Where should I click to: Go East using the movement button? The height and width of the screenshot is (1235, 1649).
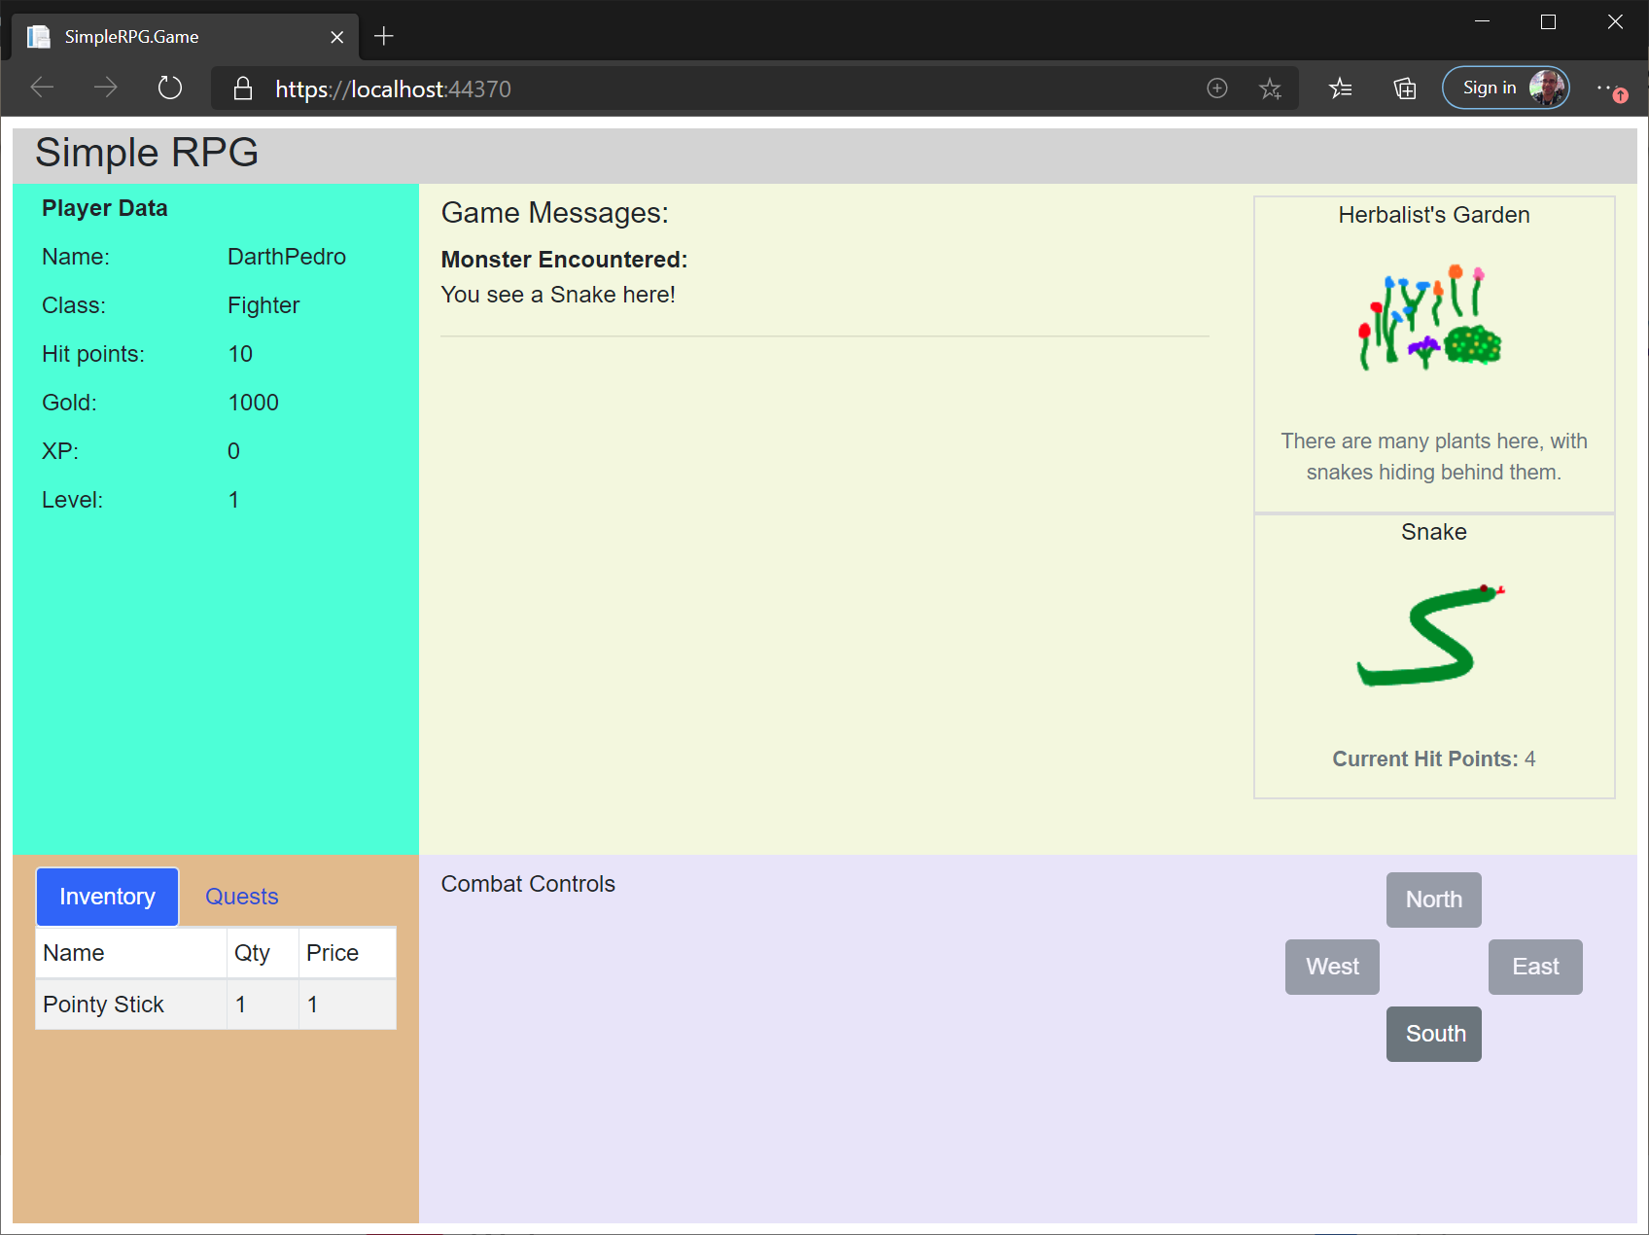click(x=1534, y=967)
